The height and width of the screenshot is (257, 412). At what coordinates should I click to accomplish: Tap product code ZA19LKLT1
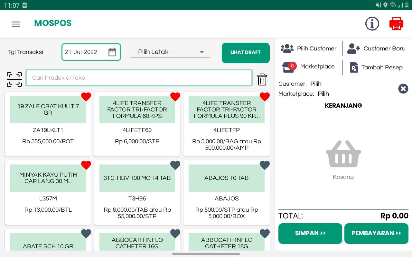tap(48, 130)
